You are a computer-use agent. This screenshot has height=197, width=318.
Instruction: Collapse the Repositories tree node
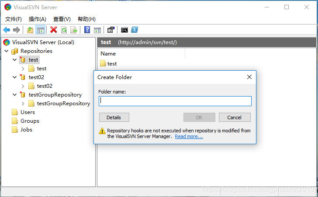click(x=7, y=51)
